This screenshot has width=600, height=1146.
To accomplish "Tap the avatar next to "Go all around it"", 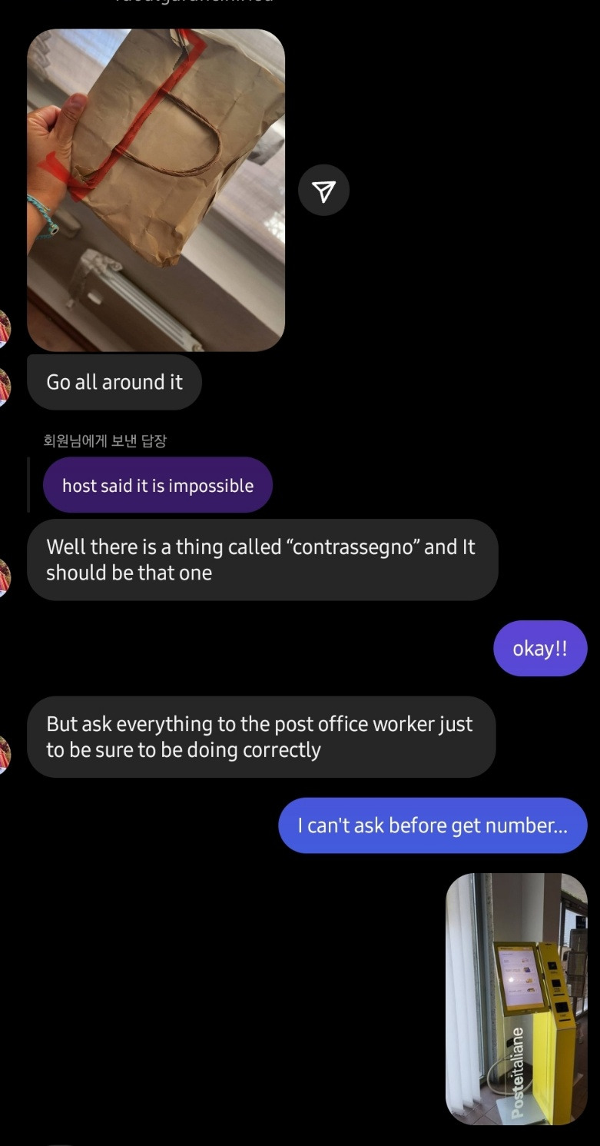I will pyautogui.click(x=5, y=386).
